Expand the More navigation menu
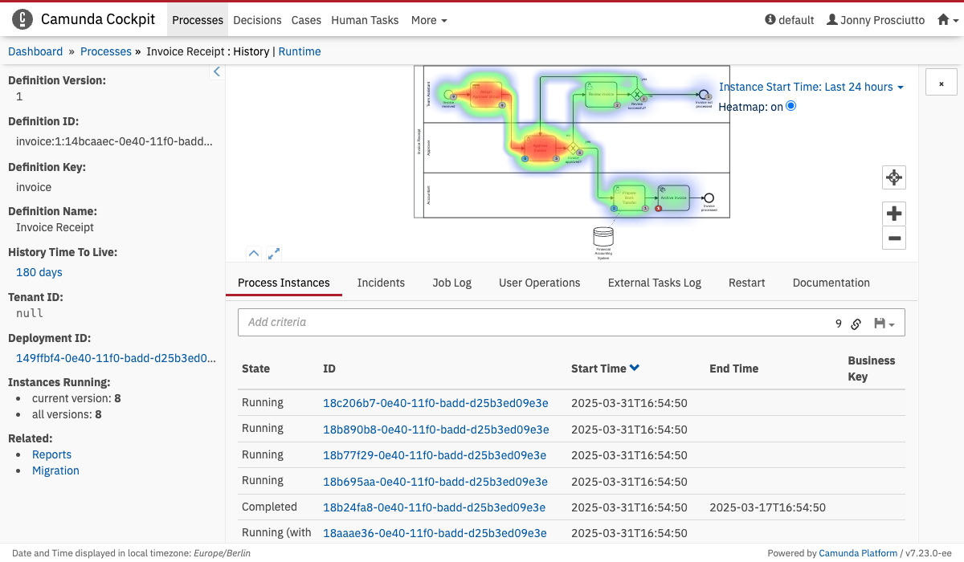Screen dimensions: 964x562 coord(429,20)
